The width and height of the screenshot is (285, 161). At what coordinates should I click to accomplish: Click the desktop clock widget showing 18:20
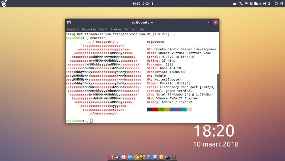coord(214,130)
